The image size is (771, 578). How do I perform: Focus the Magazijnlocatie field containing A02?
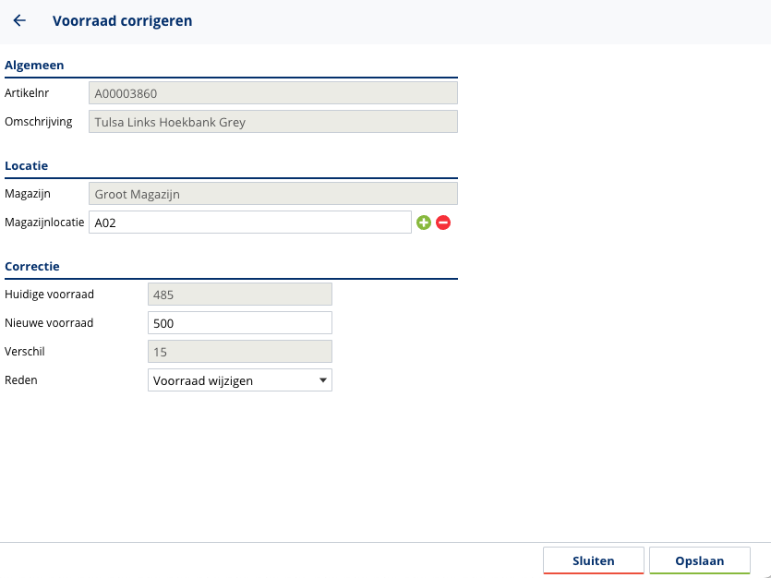[x=249, y=223]
